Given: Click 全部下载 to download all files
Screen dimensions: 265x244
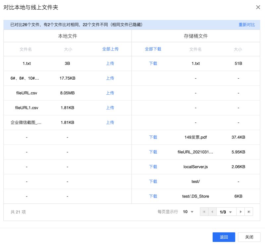Looking at the screenshot, I should [153, 49].
